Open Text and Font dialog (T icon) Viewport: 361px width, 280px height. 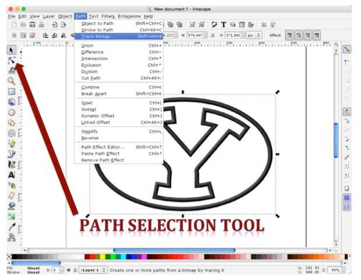coord(224,24)
